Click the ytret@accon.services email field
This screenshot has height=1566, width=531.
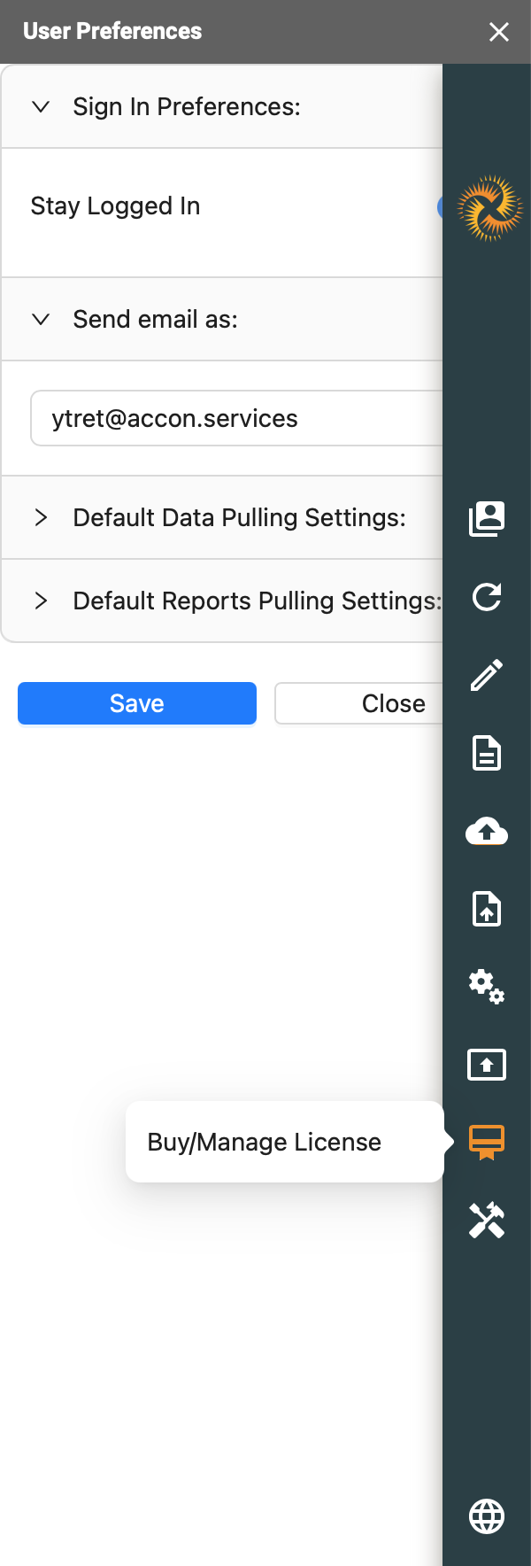(x=236, y=418)
